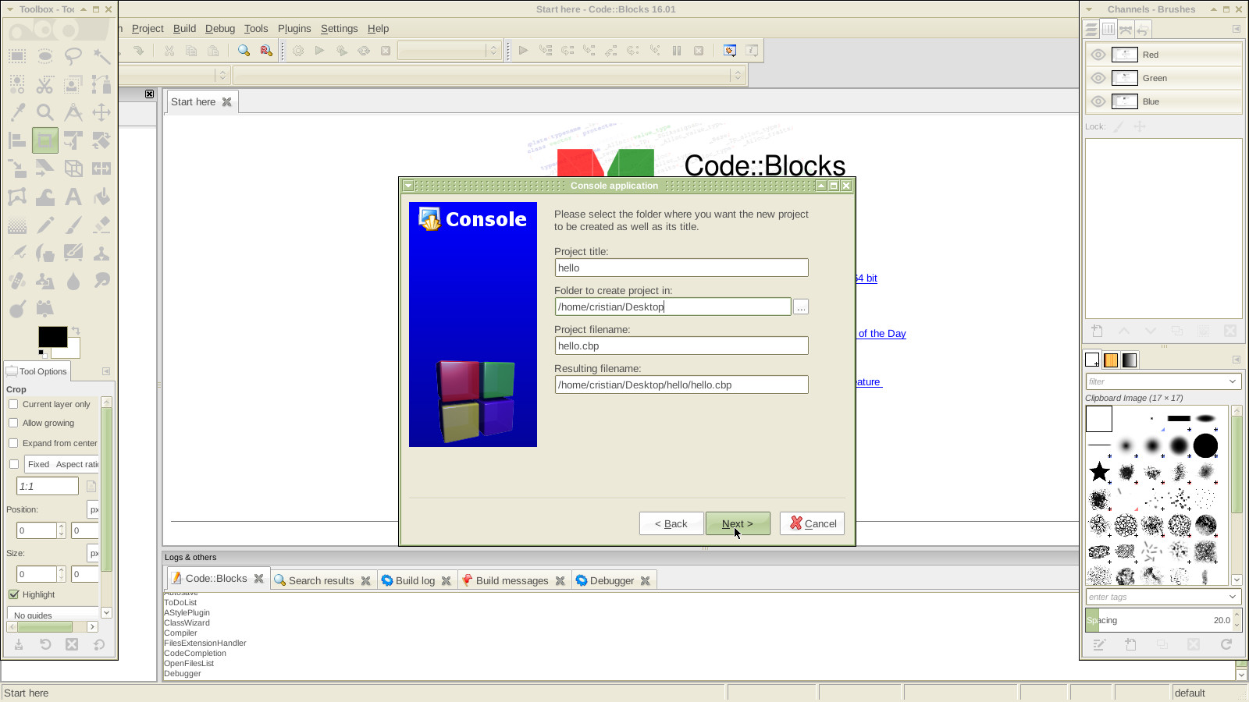Select the Measure compass tool

point(73,112)
